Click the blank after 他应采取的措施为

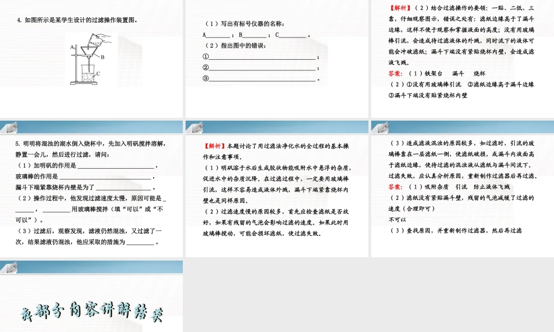140,242
